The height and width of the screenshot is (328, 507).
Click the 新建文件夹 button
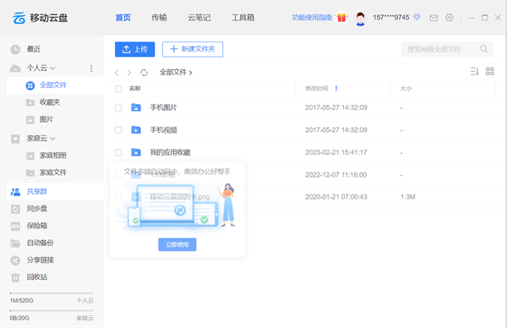[x=193, y=49]
